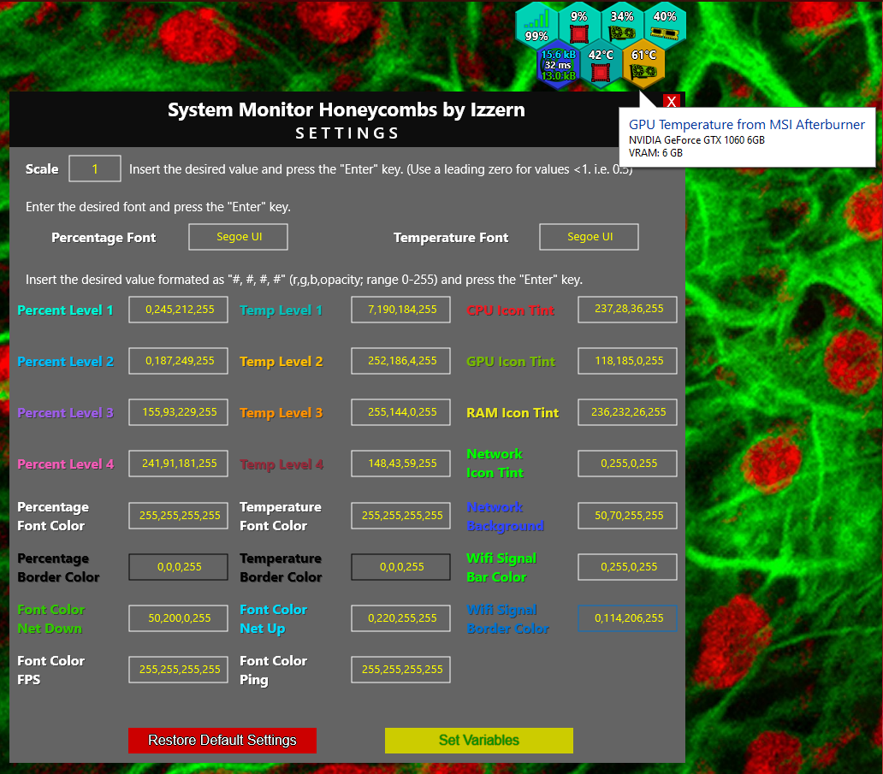Click the Font Color Net Up label
The image size is (883, 774).
coord(274,619)
